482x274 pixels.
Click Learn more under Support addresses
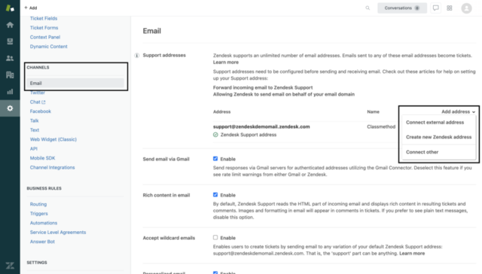coord(226,62)
